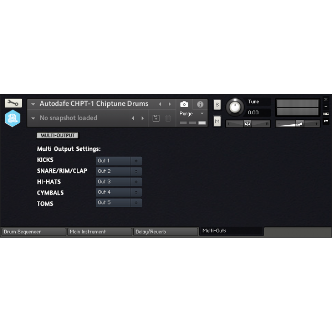This screenshot has width=332, height=332.
Task: Load the previous instrument with left arrow
Action: pos(160,104)
